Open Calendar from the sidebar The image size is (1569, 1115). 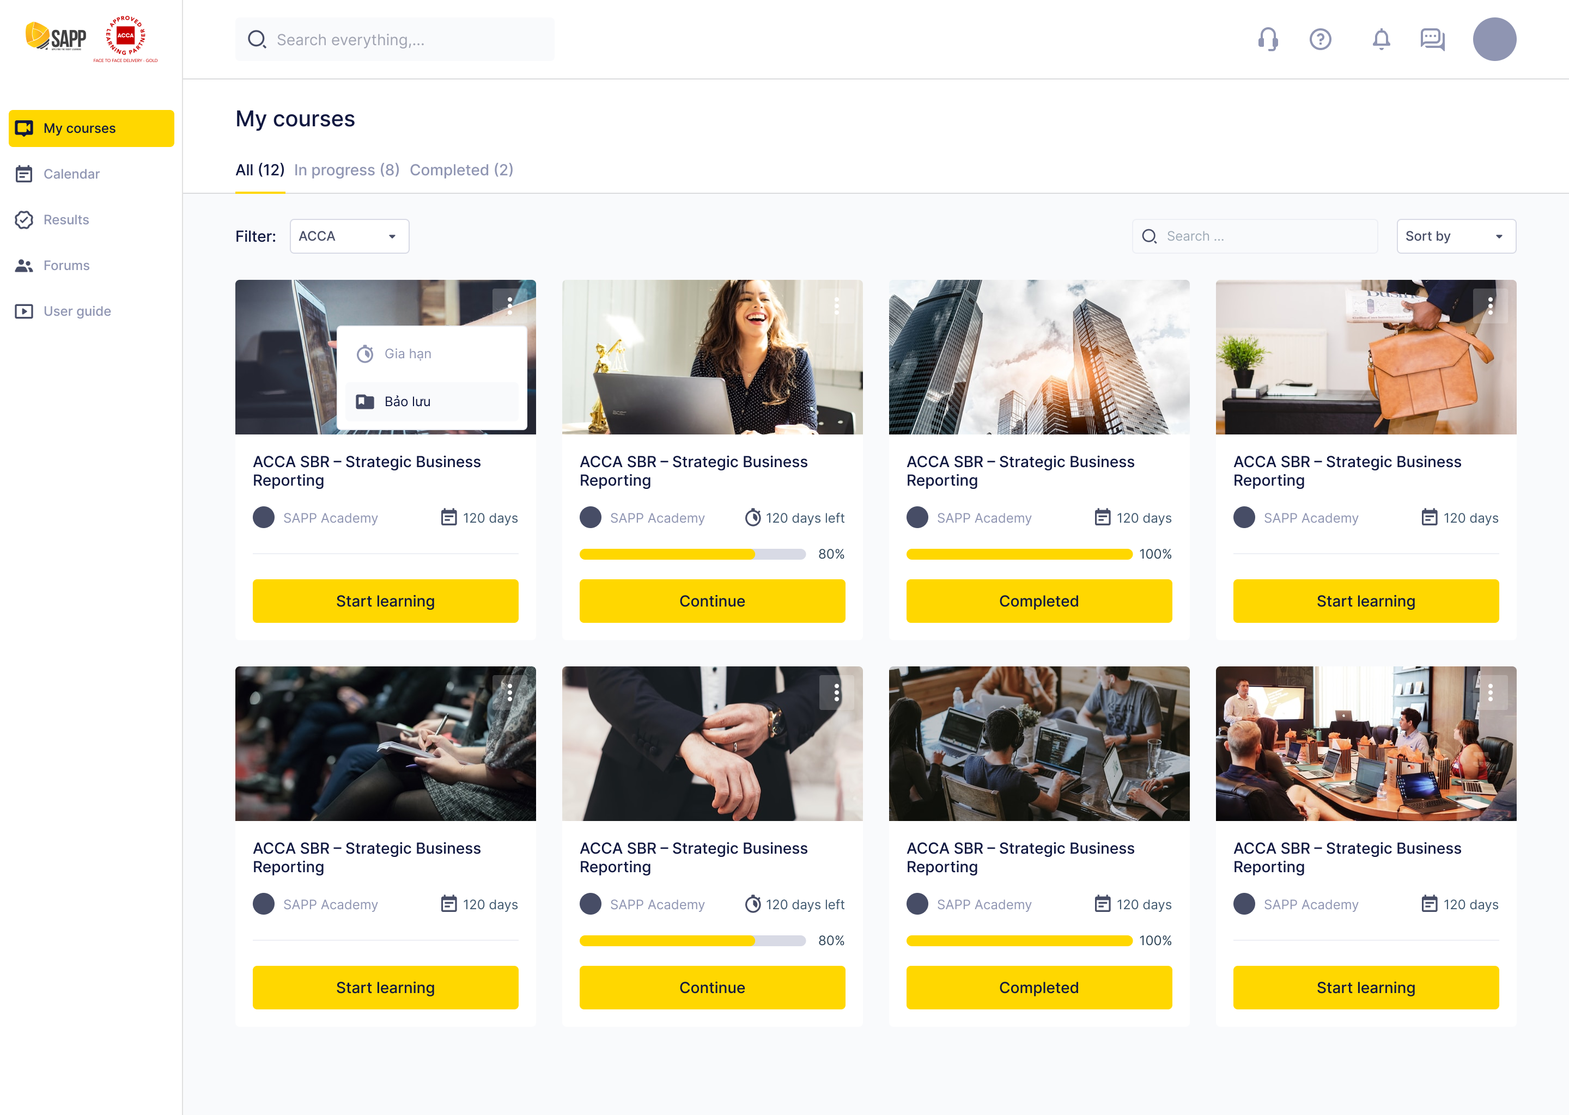point(92,174)
